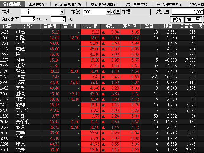The width and height of the screenshot is (204, 153).
Task: Sort by 漲跌幅 column header
Action: (130, 26)
